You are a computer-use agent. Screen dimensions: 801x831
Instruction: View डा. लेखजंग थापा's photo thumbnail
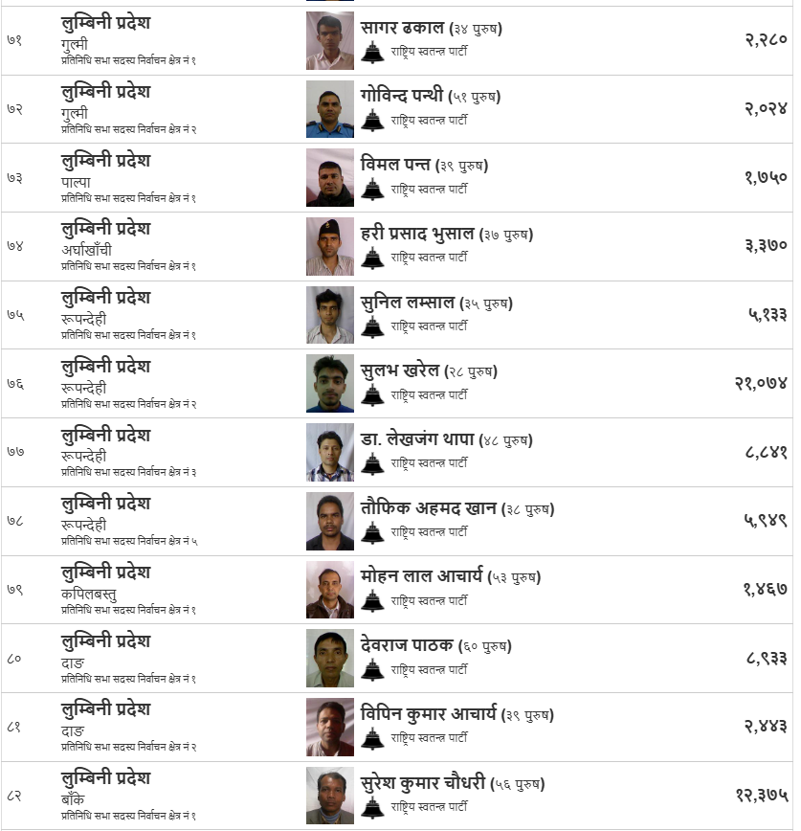tap(330, 453)
